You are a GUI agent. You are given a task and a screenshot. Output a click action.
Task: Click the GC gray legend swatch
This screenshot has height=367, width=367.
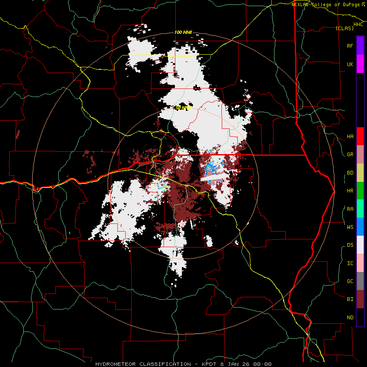[x=360, y=281]
